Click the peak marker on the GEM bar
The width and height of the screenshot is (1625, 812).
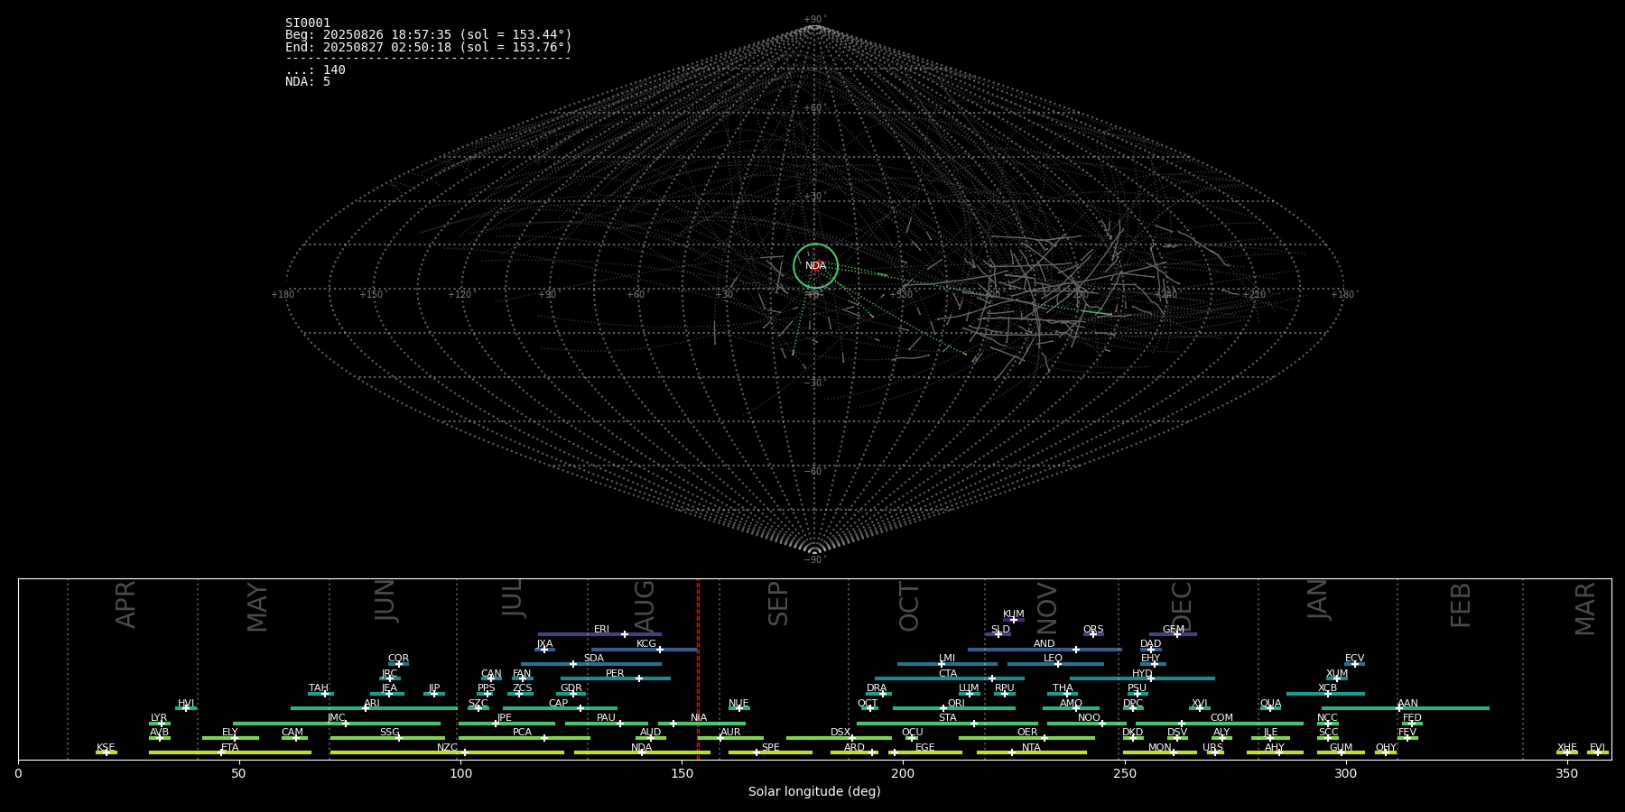click(1177, 634)
